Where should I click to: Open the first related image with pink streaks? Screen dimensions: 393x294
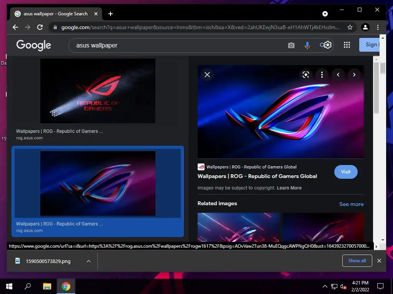[238, 227]
